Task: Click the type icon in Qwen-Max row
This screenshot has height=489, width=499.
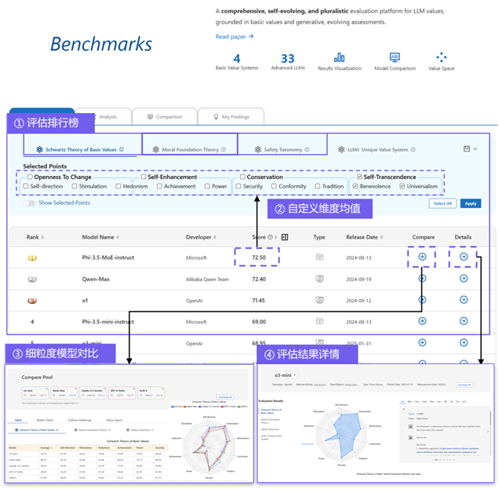Action: [319, 279]
